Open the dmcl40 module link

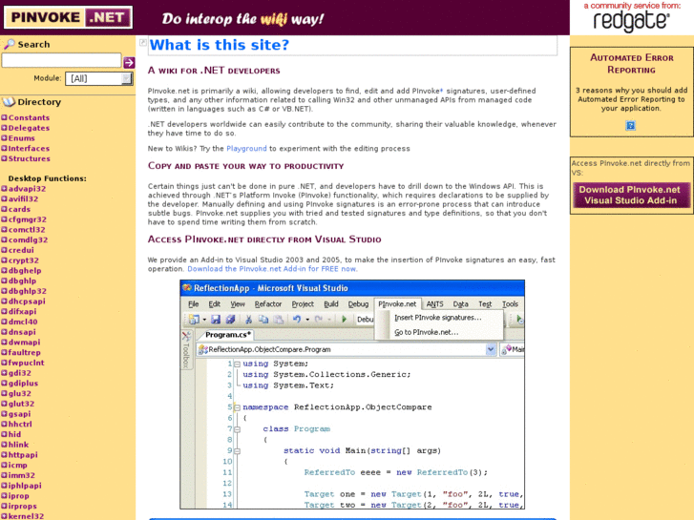(23, 322)
